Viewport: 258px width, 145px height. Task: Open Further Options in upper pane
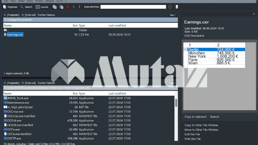47,15
